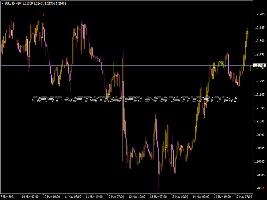Click the 17 May 07:00 time label
The image size is (267, 200).
(x=244, y=197)
